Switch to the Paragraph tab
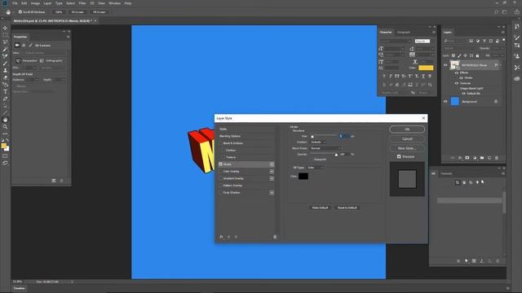The width and height of the screenshot is (522, 293). coord(404,33)
